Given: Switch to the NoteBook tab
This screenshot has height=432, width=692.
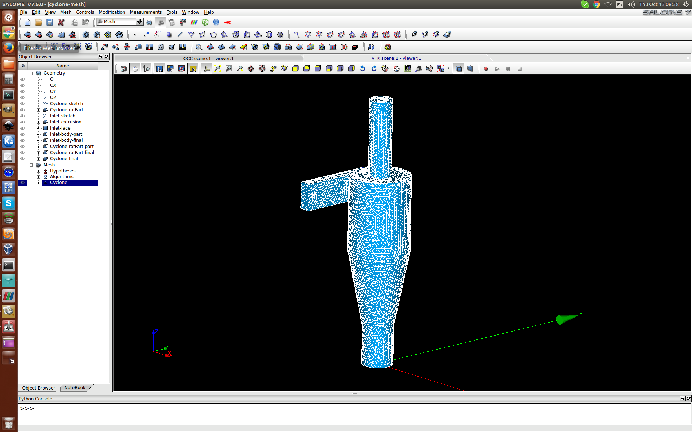Looking at the screenshot, I should pyautogui.click(x=75, y=388).
